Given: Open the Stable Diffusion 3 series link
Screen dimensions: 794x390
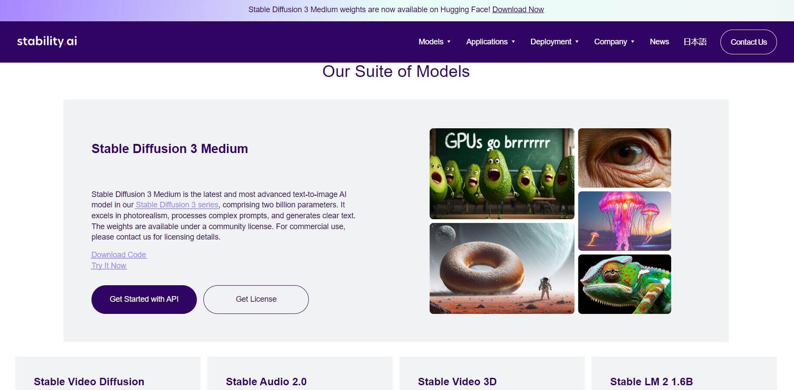Looking at the screenshot, I should tap(177, 205).
